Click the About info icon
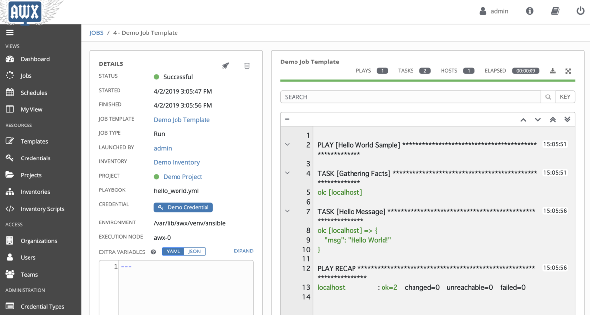This screenshot has height=315, width=590. [x=530, y=11]
